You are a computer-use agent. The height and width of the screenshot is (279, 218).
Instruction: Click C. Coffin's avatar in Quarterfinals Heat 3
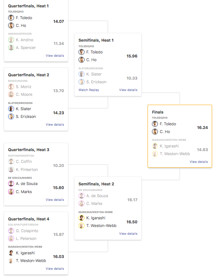[11, 161]
